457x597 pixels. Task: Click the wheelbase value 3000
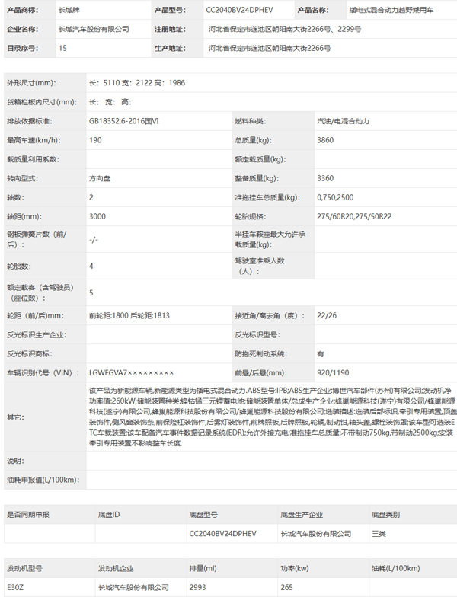click(97, 216)
